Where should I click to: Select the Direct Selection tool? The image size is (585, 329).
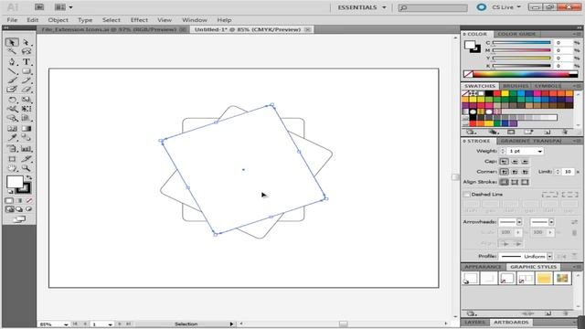(x=26, y=42)
